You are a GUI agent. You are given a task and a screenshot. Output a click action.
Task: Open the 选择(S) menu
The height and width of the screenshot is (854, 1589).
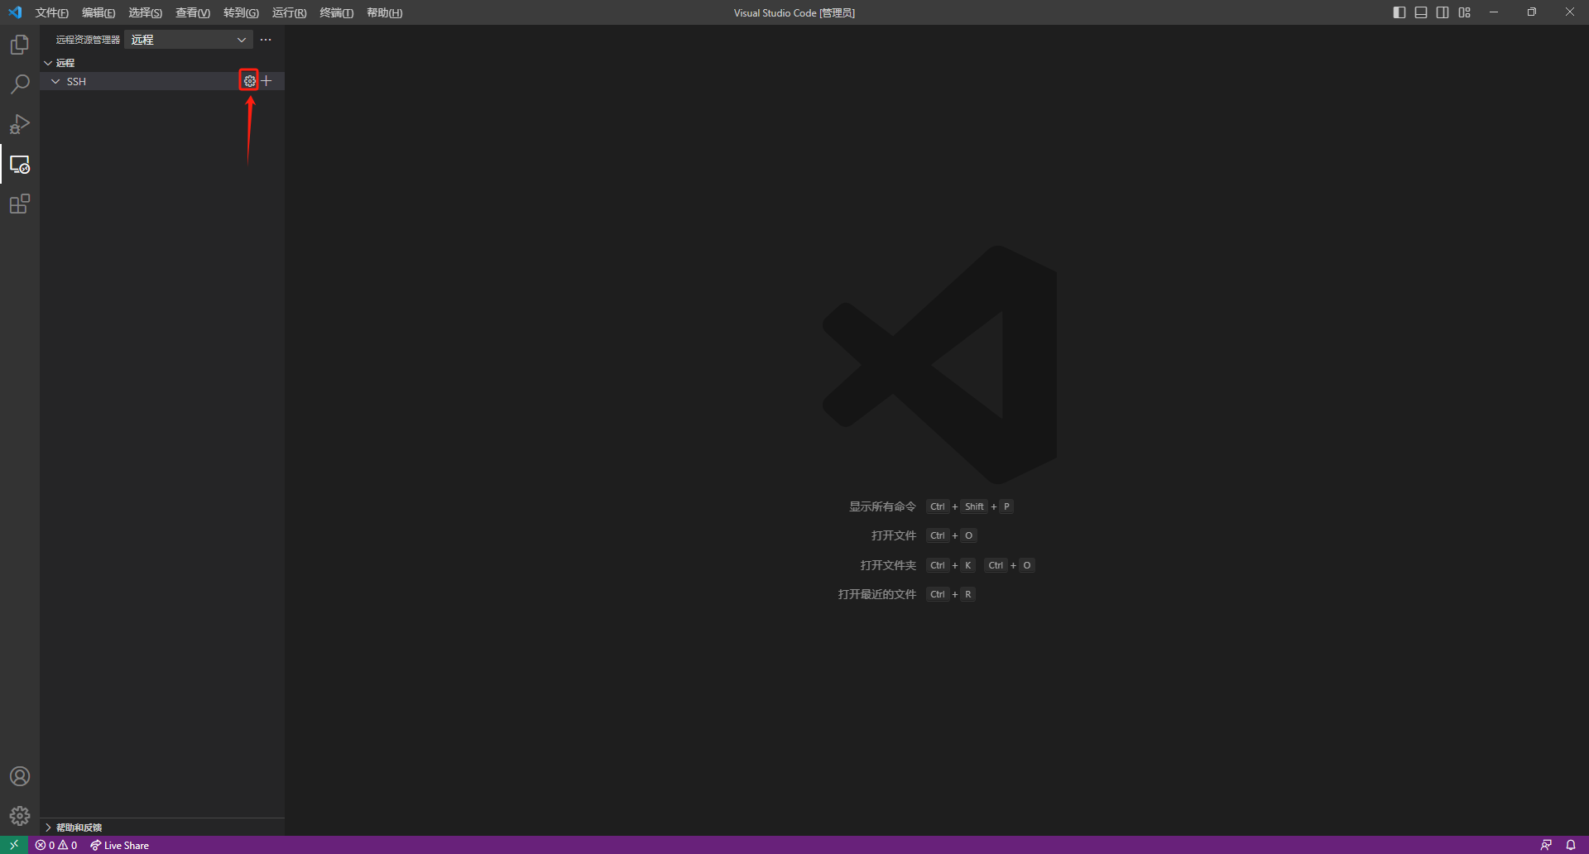[145, 12]
